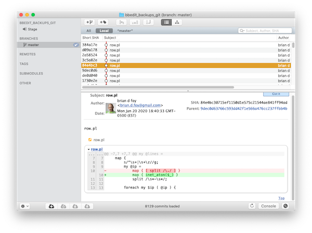Select highlighted commit 84e4bc3

(x=186, y=66)
